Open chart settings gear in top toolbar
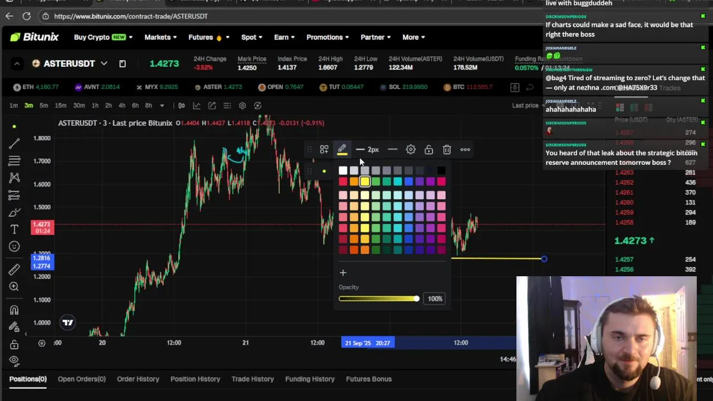The height and width of the screenshot is (401, 713). pyautogui.click(x=242, y=105)
